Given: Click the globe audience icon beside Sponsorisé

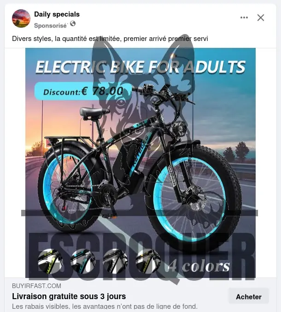Looking at the screenshot, I should pyautogui.click(x=73, y=23).
